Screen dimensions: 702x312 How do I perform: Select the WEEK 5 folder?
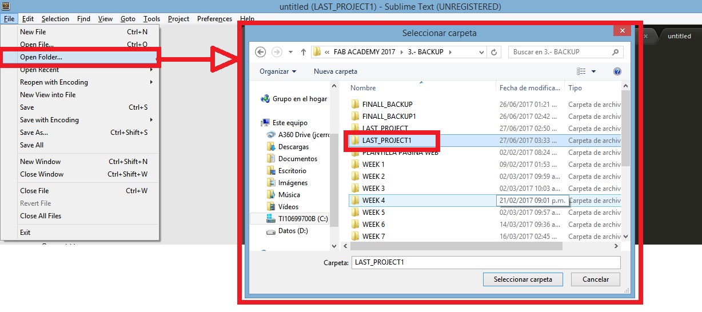click(x=368, y=213)
